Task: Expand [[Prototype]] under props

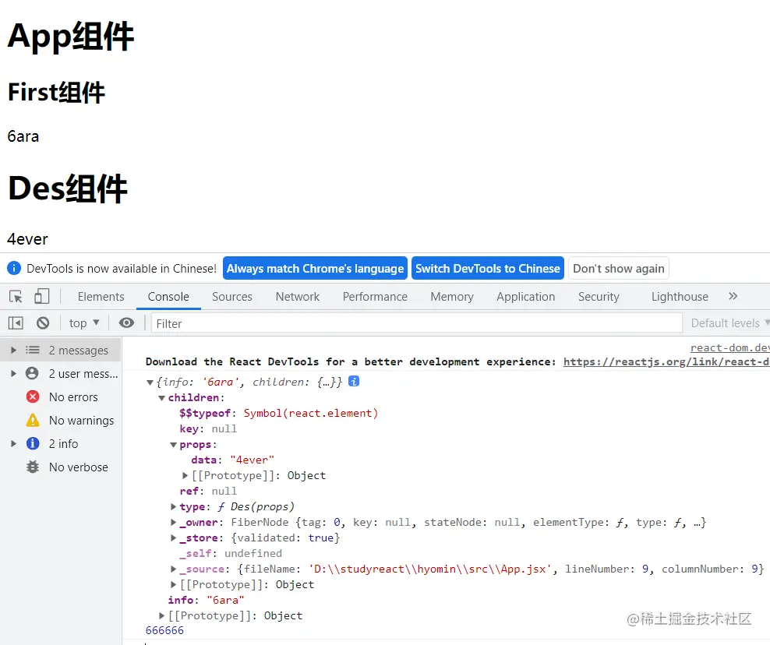Action: pyautogui.click(x=185, y=475)
